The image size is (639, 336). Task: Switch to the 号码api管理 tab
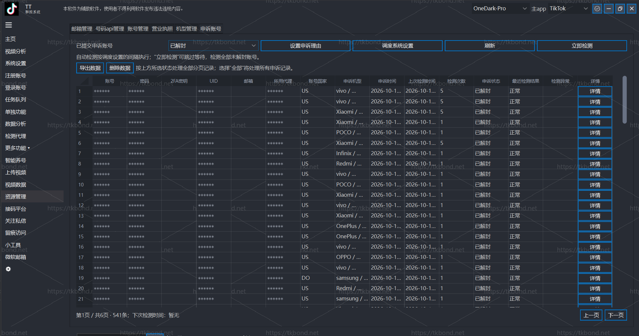(x=110, y=29)
